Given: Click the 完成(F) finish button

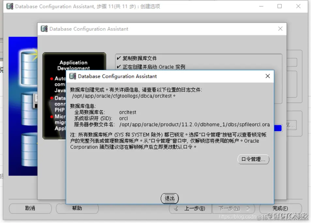Looking at the screenshot, I should pos(281,209).
